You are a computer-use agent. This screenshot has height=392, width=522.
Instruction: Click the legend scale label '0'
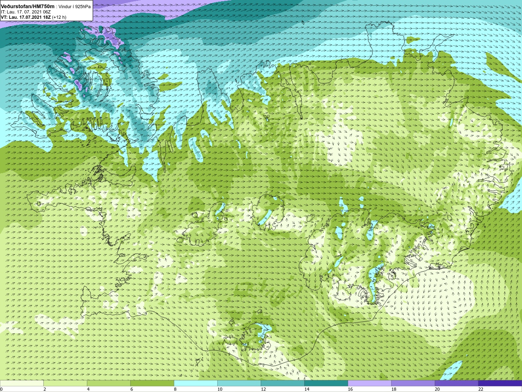1,389
